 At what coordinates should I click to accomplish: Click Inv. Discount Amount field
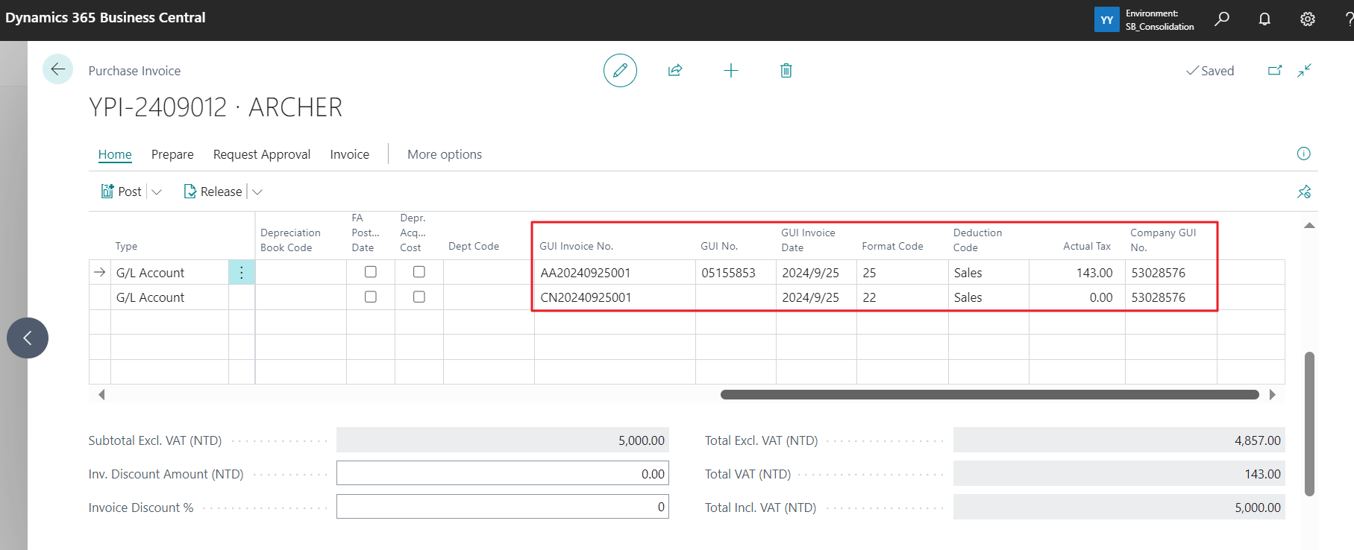[503, 473]
